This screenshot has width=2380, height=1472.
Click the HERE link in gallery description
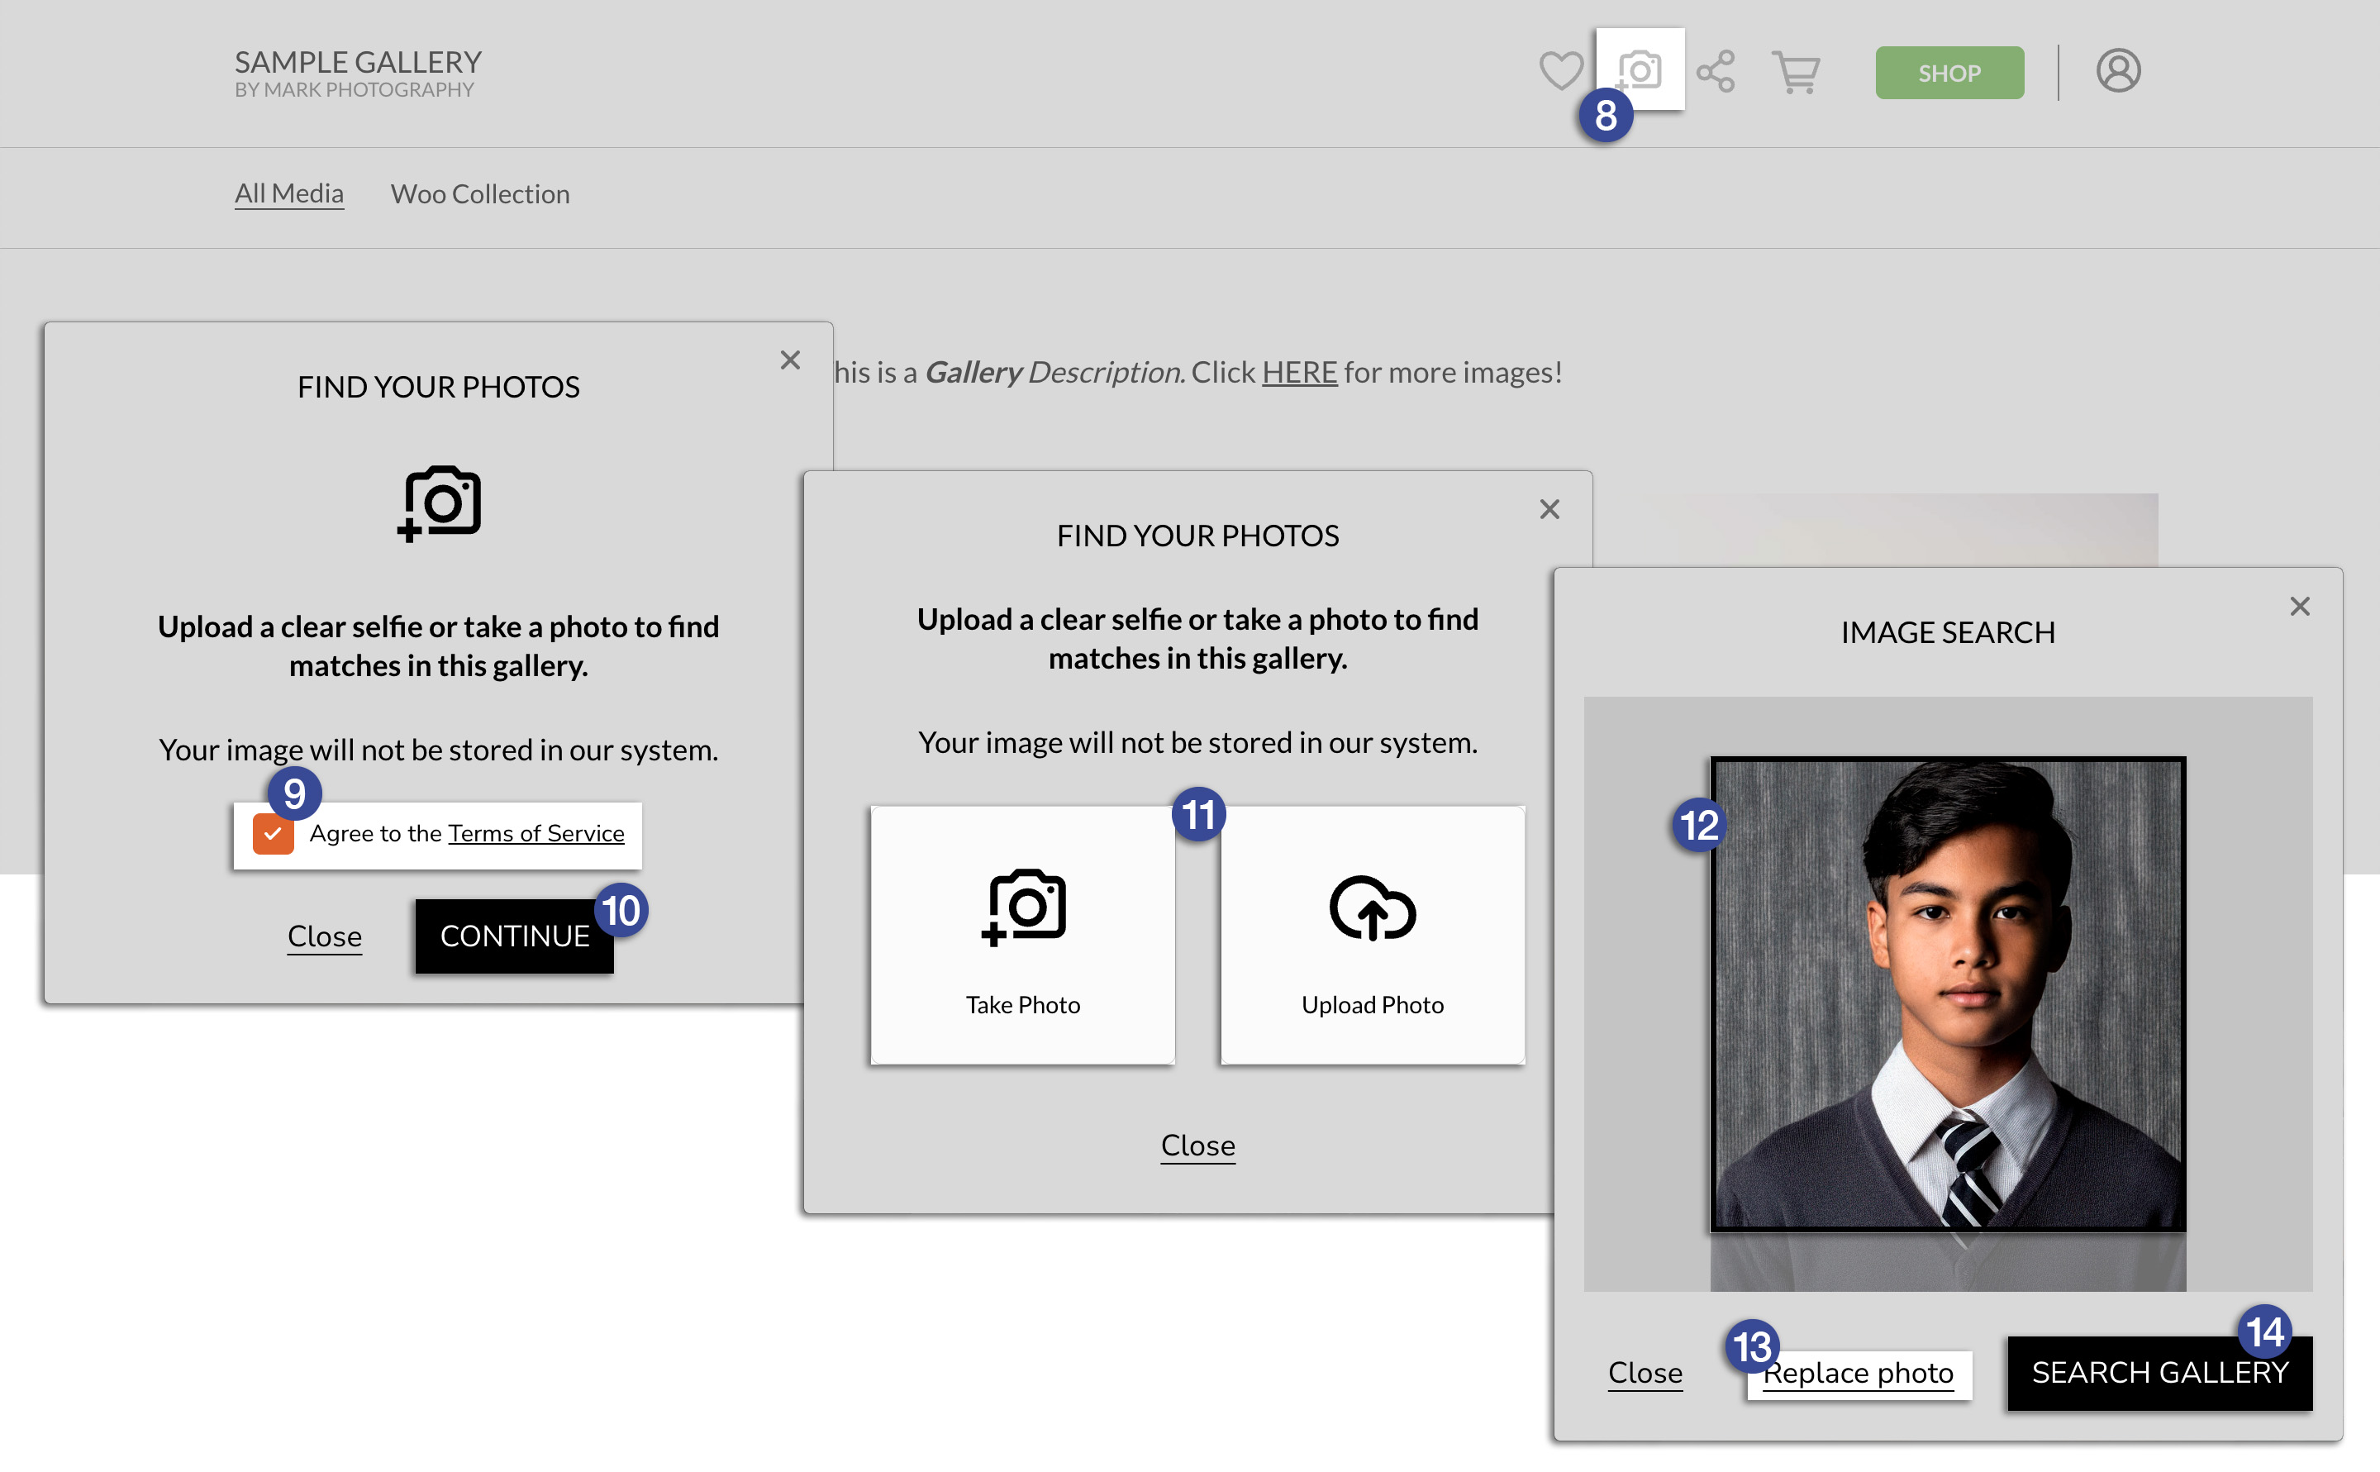tap(1298, 372)
